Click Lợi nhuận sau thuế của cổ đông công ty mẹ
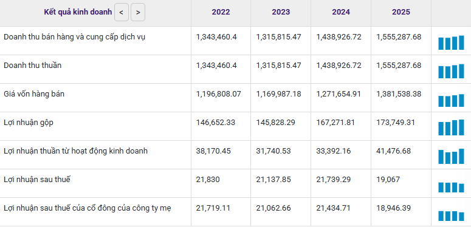 88,208
